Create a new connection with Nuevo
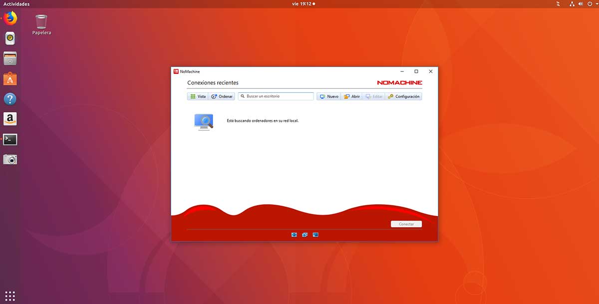This screenshot has width=599, height=304. point(329,96)
